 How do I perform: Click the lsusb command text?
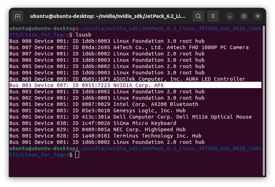83,35
